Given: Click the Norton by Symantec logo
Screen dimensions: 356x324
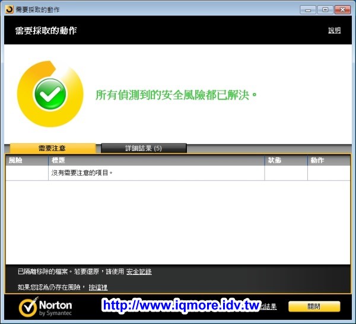Looking at the screenshot, I should coord(46,307).
